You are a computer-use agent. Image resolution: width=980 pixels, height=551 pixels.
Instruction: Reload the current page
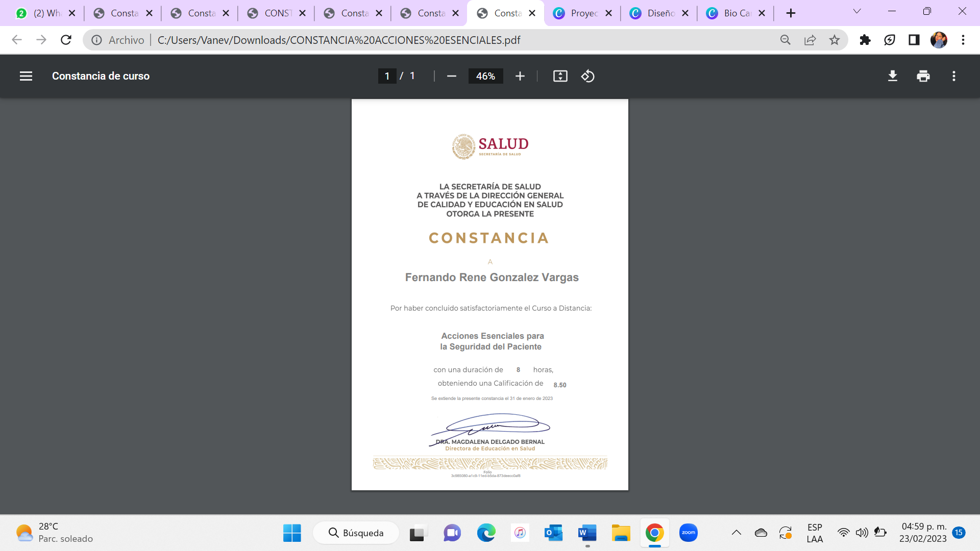66,40
